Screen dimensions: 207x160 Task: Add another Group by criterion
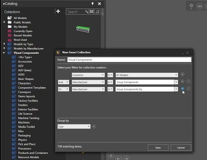click(94, 127)
